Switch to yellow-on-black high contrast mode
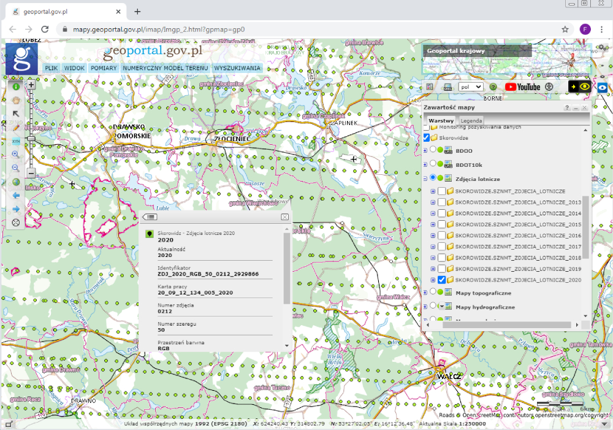 click(x=579, y=87)
